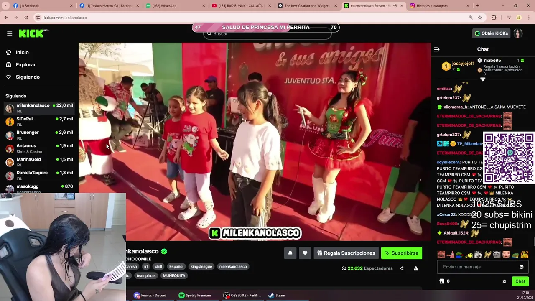
Task: Click Regala Suscripciones button
Action: click(x=346, y=253)
